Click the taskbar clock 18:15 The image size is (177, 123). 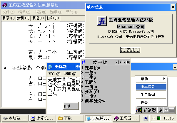(x=168, y=118)
